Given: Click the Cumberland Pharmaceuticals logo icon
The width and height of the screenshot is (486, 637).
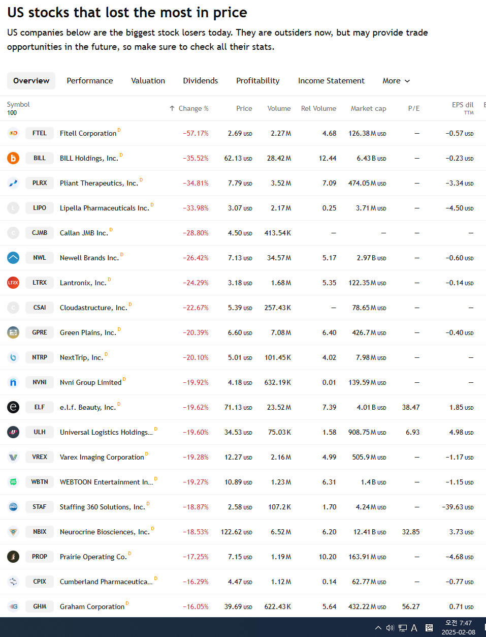Looking at the screenshot, I should point(13,582).
